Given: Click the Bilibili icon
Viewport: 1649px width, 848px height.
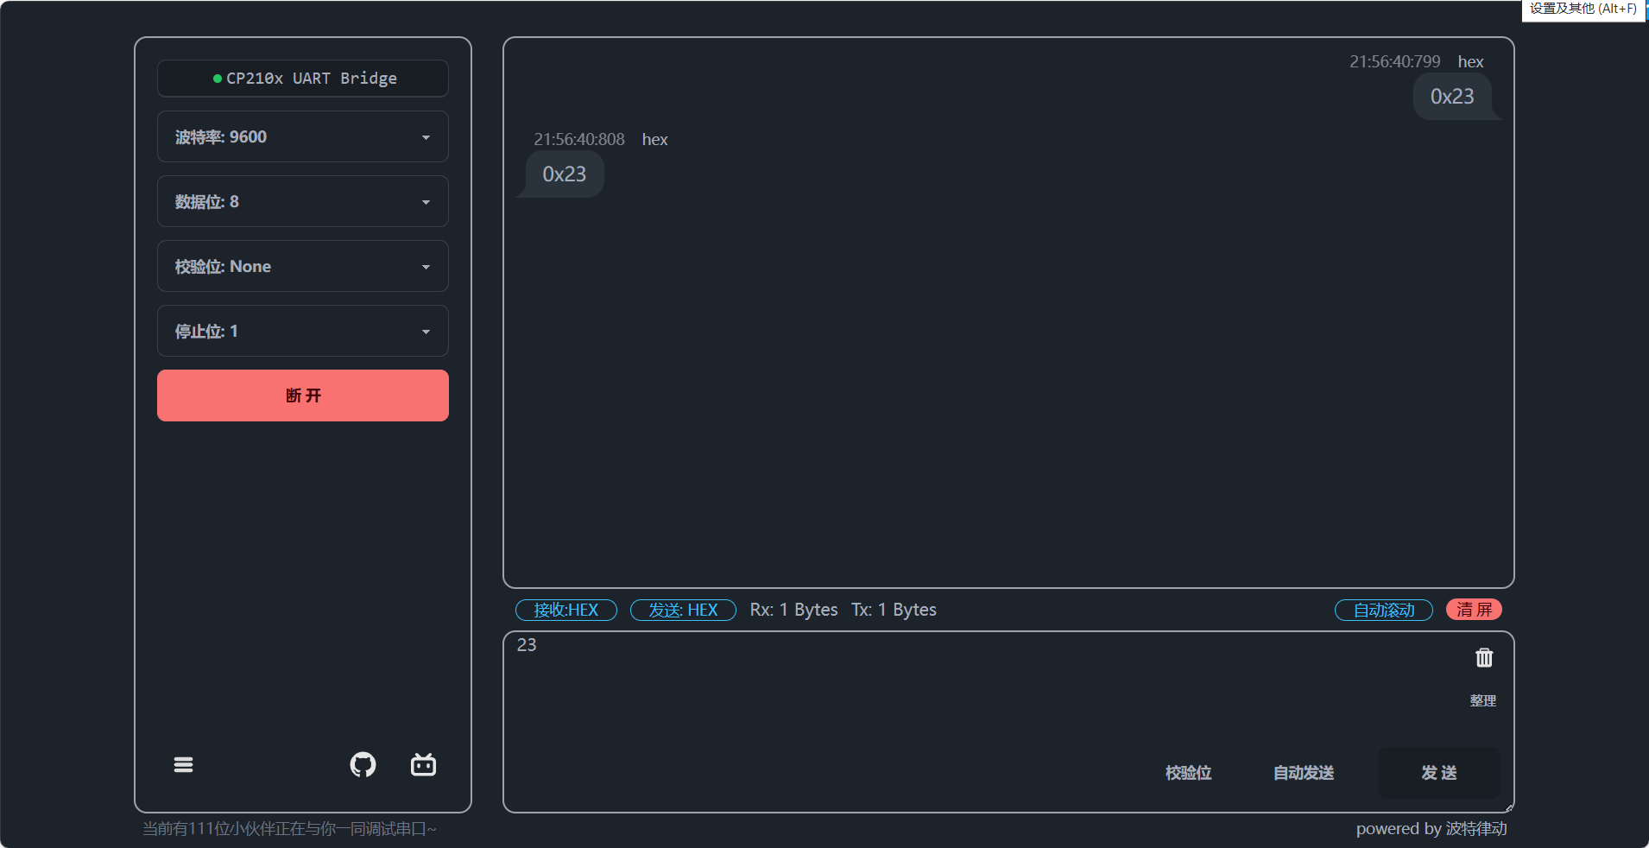Looking at the screenshot, I should [x=423, y=765].
